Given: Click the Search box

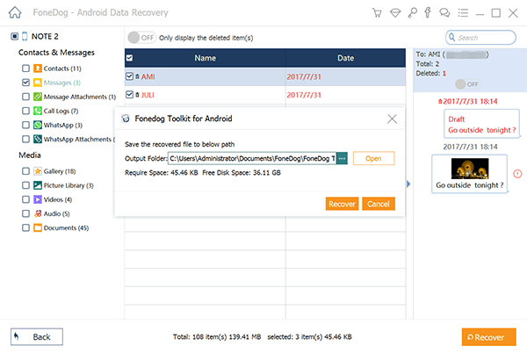Looking at the screenshot, I should (x=480, y=37).
